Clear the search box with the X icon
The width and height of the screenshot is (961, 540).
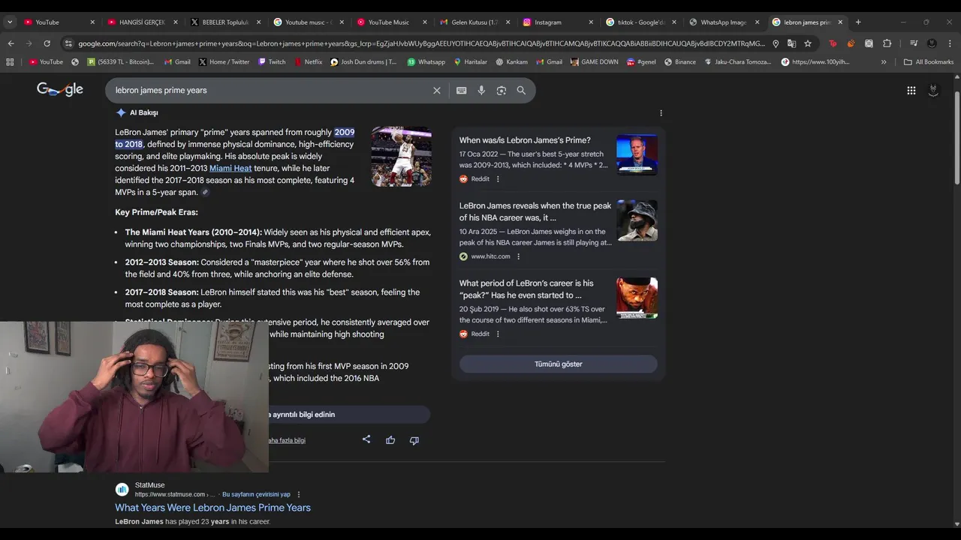tap(436, 90)
